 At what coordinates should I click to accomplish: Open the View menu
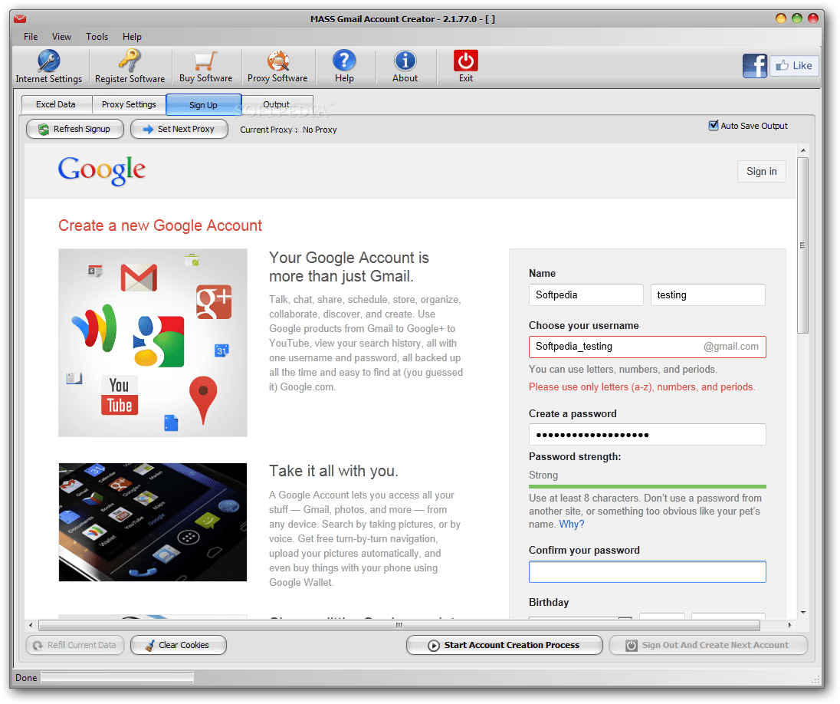[61, 36]
